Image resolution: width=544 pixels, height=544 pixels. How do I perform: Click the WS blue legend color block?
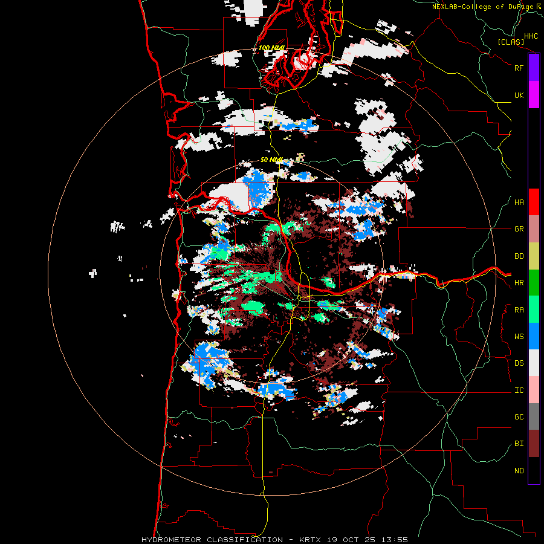(534, 336)
